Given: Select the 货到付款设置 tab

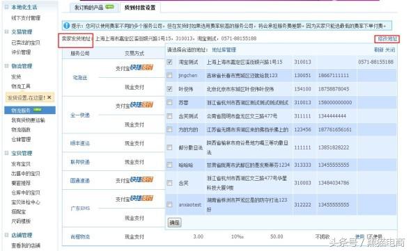Looking at the screenshot, I should [140, 8].
